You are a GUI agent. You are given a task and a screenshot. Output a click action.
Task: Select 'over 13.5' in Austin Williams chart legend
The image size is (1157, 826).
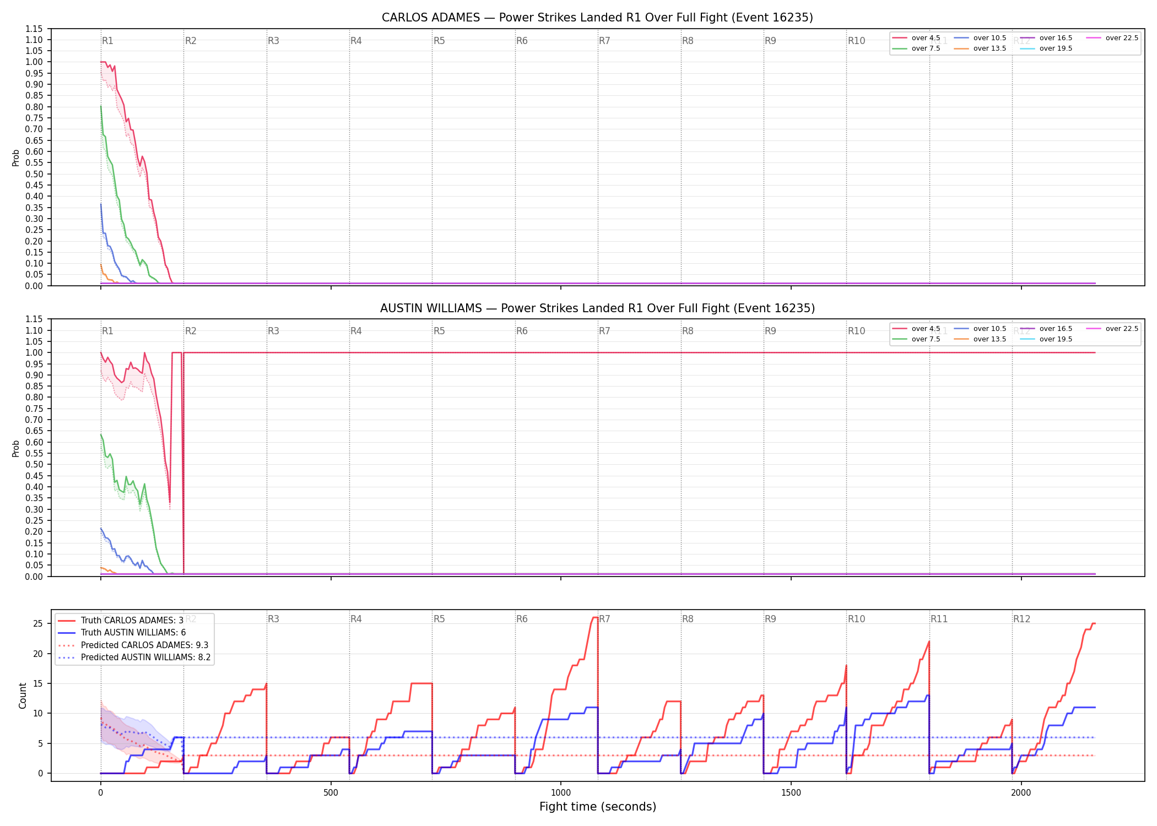[x=980, y=339]
